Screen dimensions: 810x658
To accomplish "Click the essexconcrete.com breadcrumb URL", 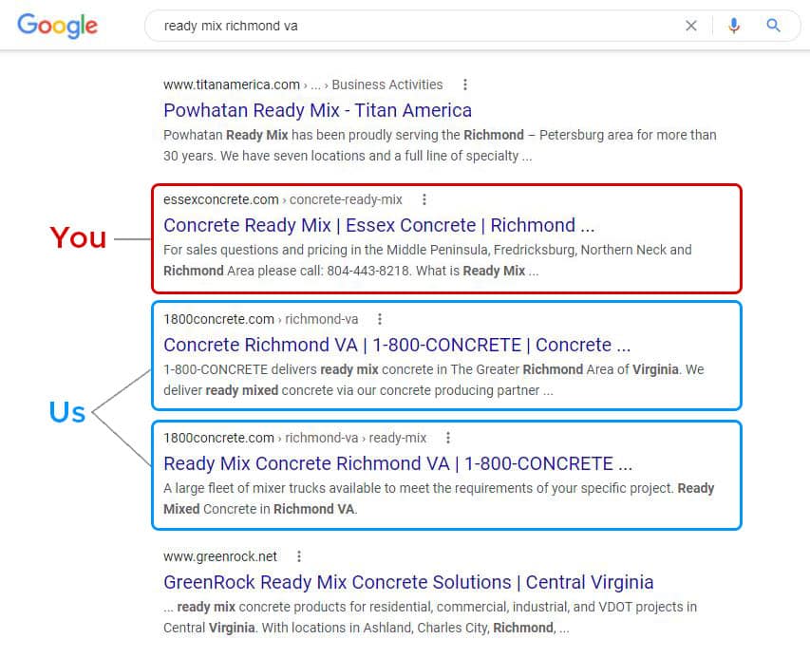I will click(283, 199).
